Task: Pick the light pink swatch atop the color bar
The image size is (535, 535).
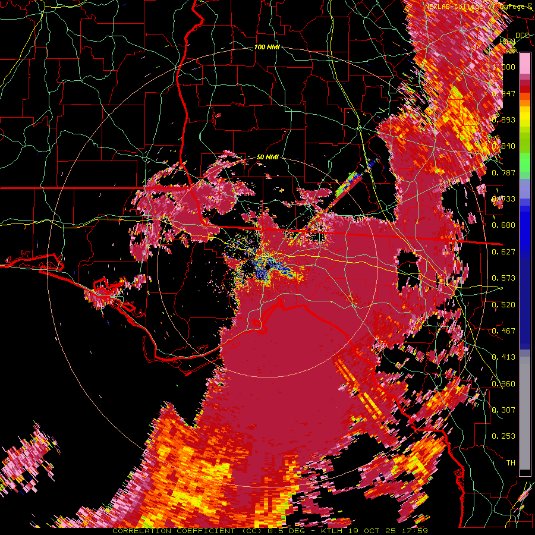Action: [x=525, y=63]
